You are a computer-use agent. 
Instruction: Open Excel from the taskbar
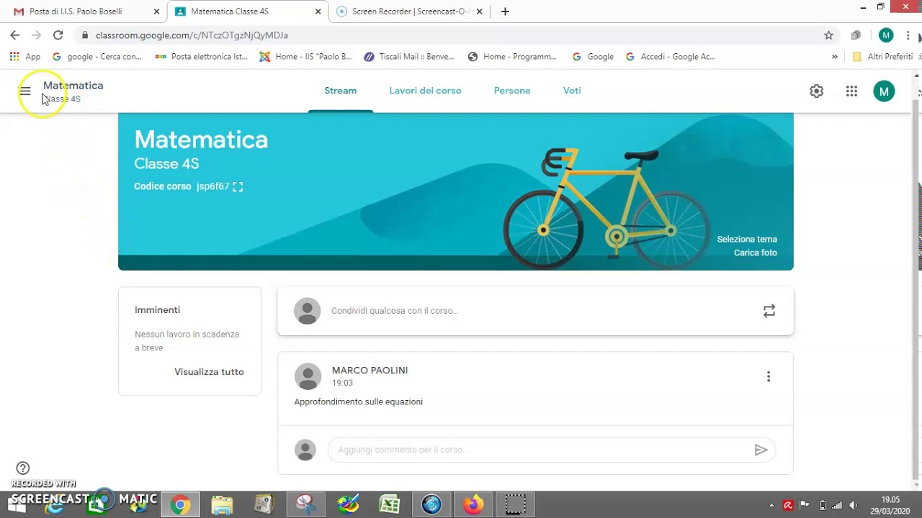click(390, 505)
